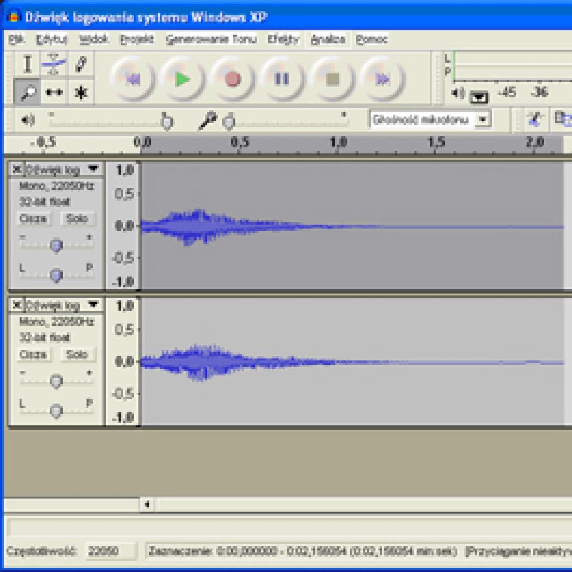Screen dimensions: 572x572
Task: Click the 1.5 mark on the timeline ruler
Action: click(x=436, y=141)
